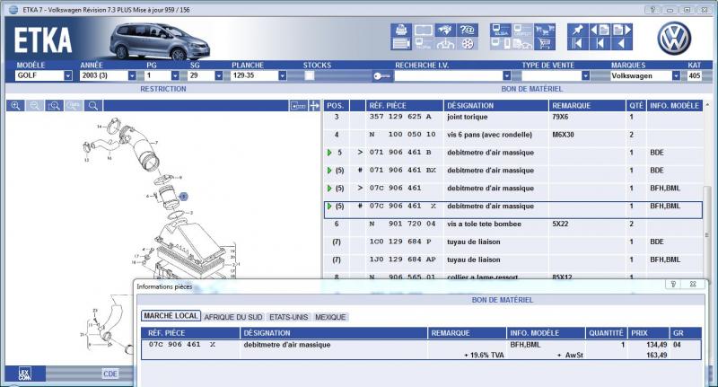The height and width of the screenshot is (387, 718).
Task: Click the ETKA globe icon in title bar
Action: 13,10
